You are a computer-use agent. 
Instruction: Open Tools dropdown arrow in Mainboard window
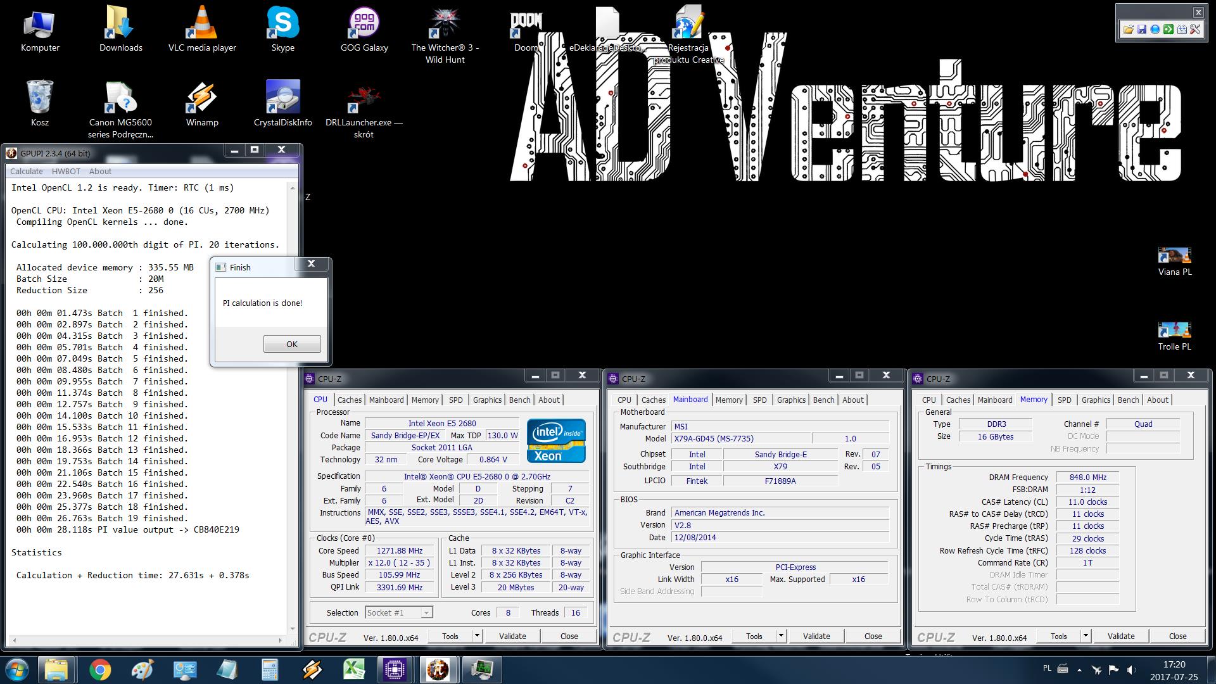point(781,636)
